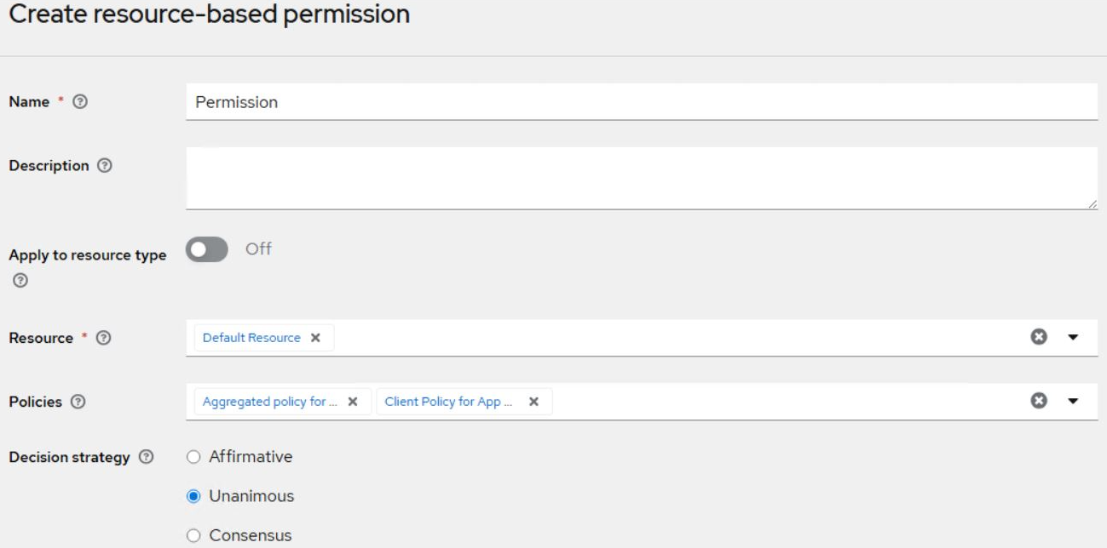1107x548 pixels.
Task: Select the Affirmative decision strategy
Action: 193,457
